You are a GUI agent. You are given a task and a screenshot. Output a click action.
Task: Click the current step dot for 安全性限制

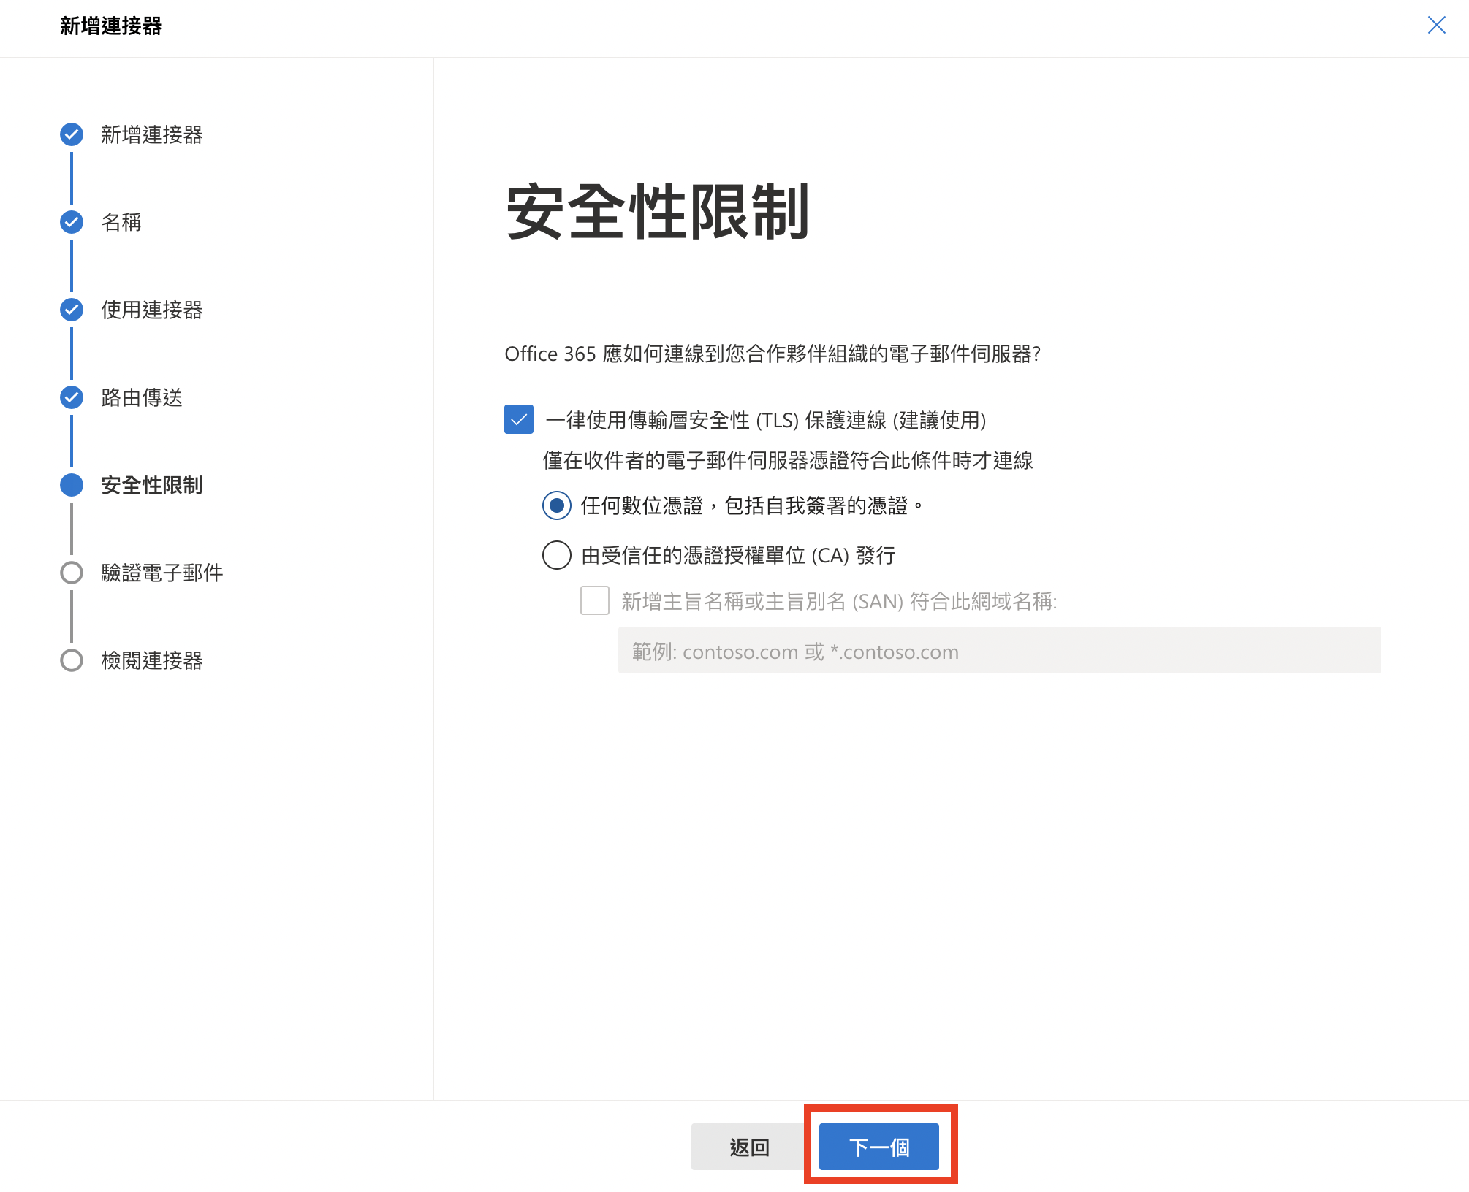tap(72, 485)
